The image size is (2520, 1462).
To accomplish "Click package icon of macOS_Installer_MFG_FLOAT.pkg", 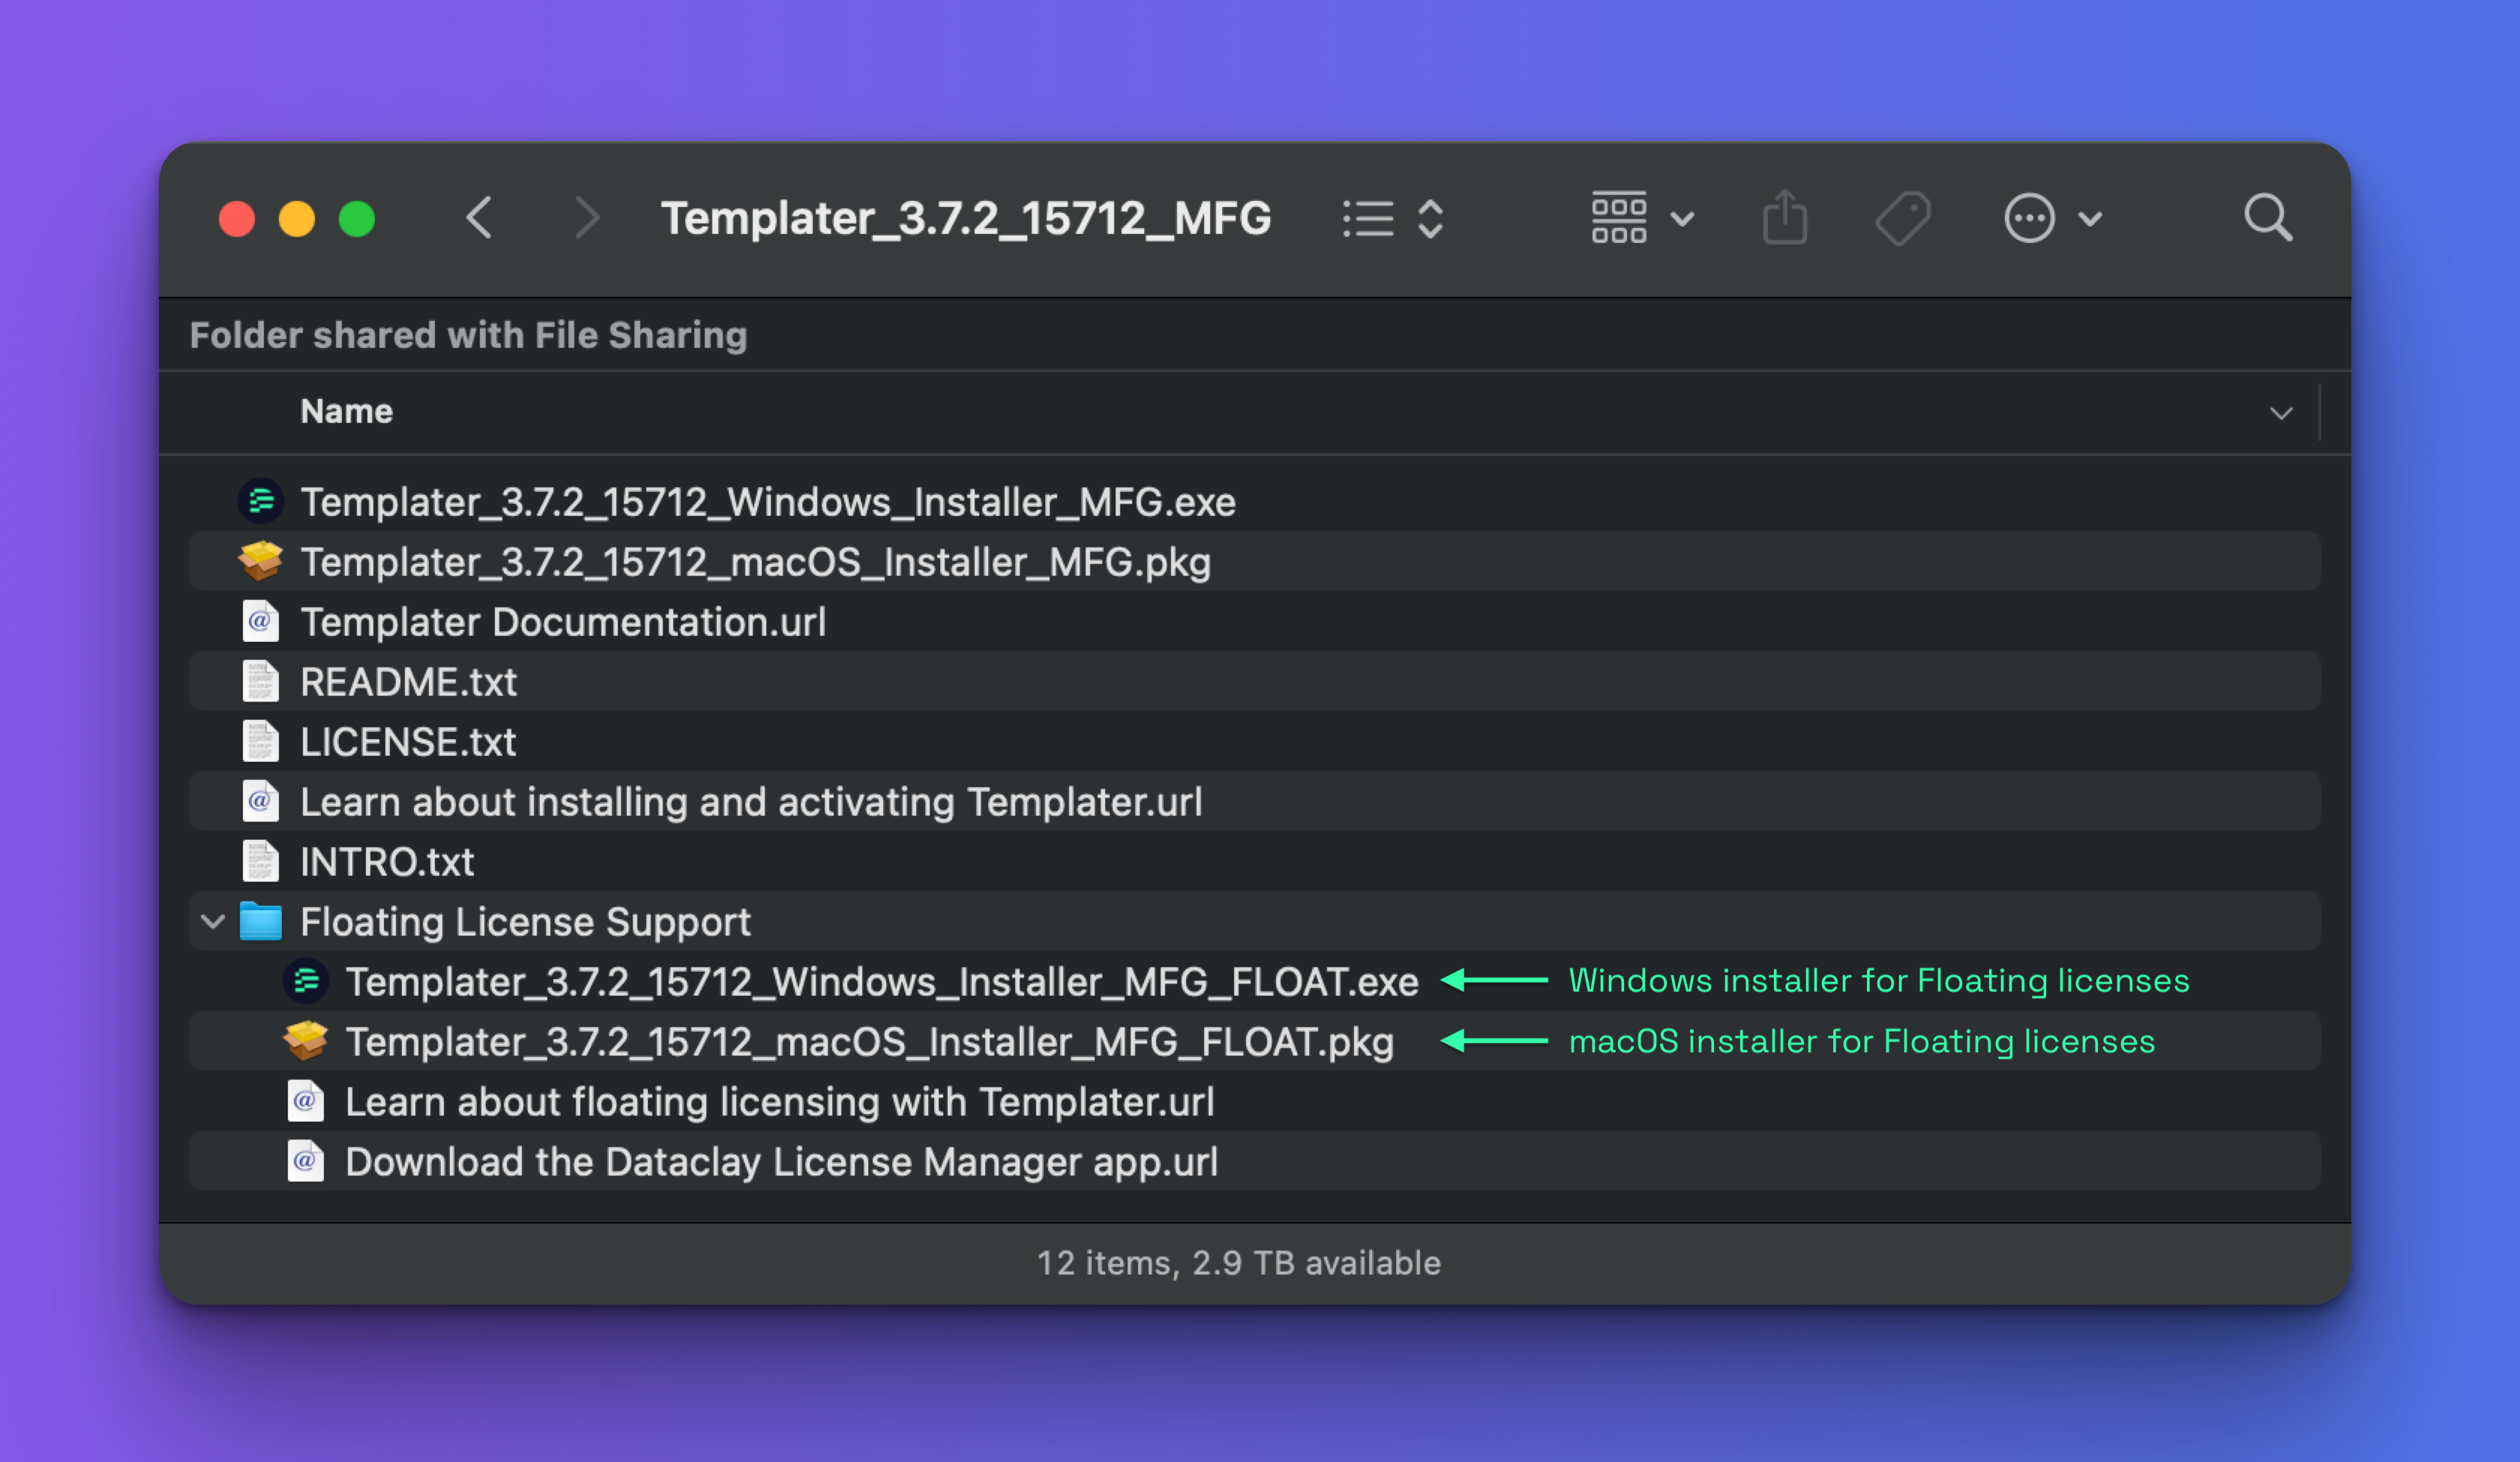I will click(306, 1041).
